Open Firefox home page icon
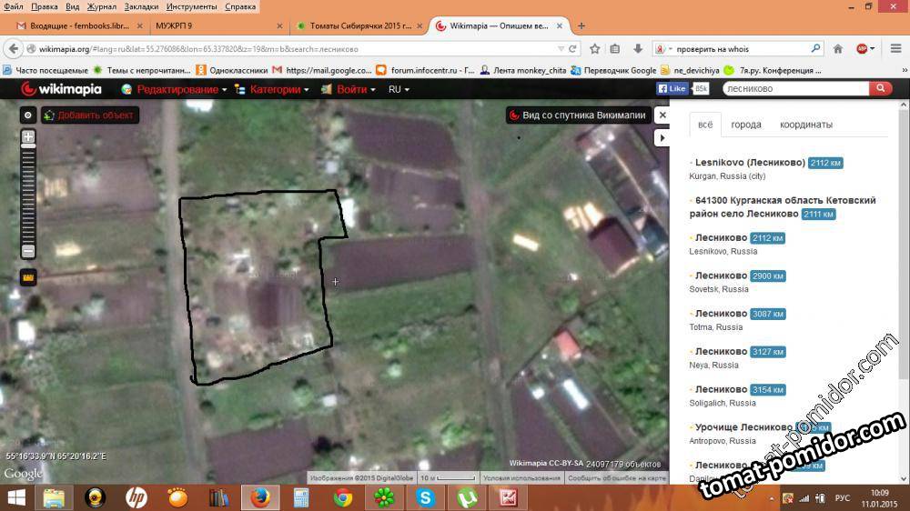The height and width of the screenshot is (511, 910). 838,49
